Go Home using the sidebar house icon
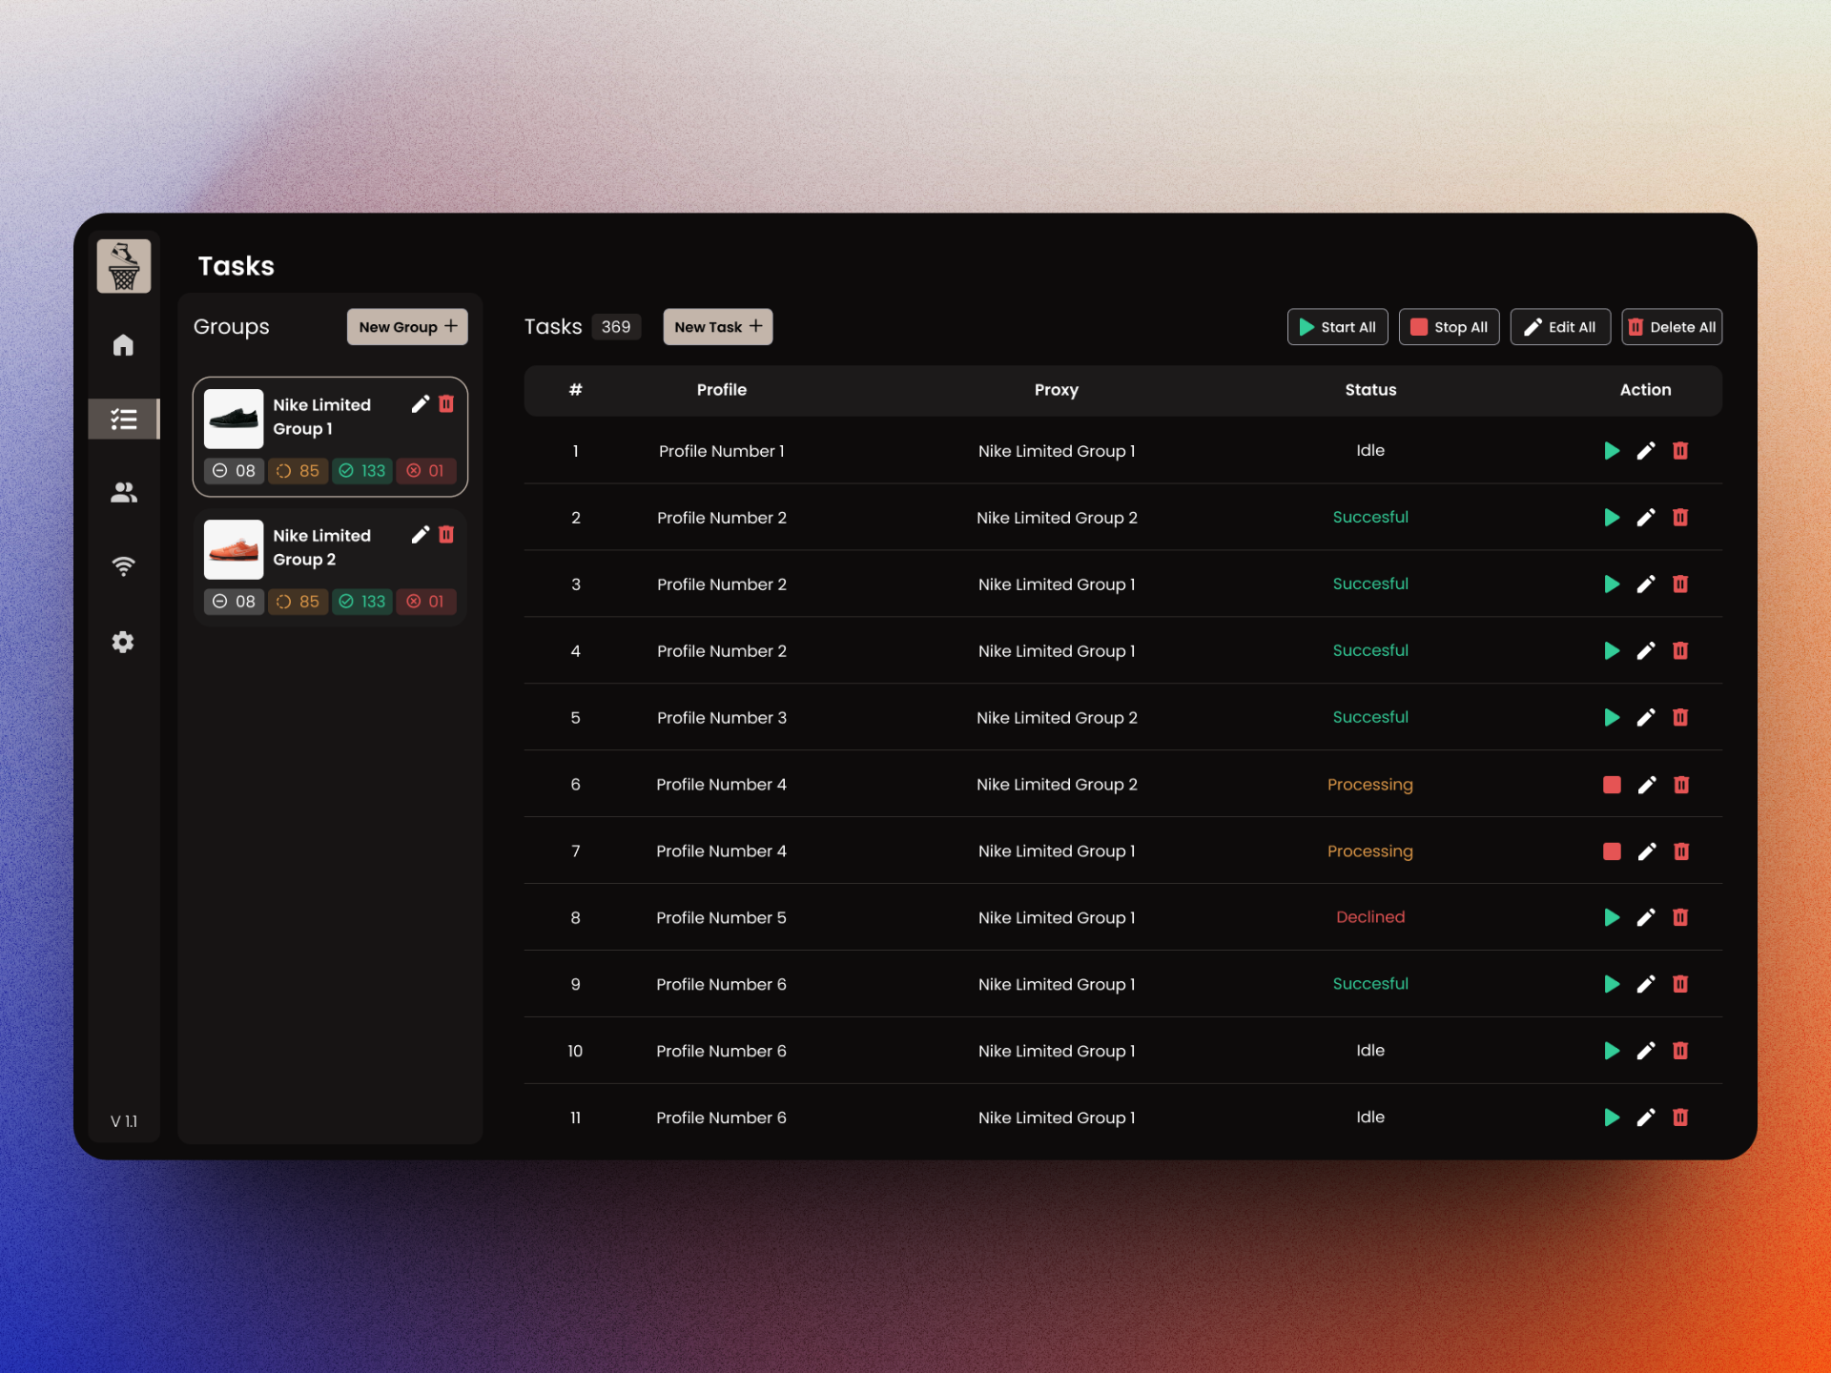The image size is (1831, 1373). [x=124, y=345]
